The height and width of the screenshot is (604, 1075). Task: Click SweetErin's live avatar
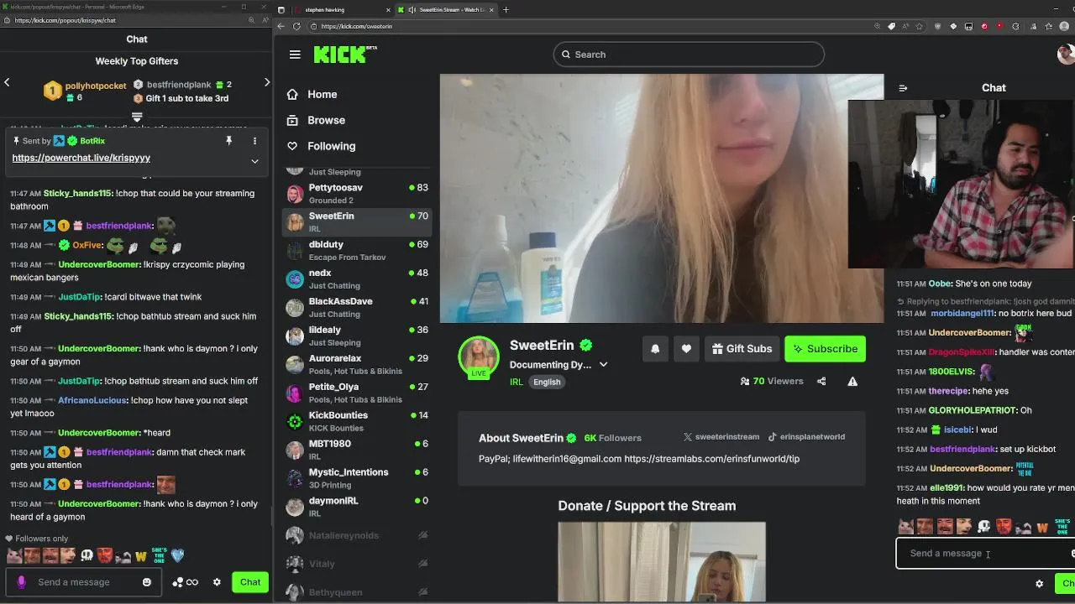479,358
